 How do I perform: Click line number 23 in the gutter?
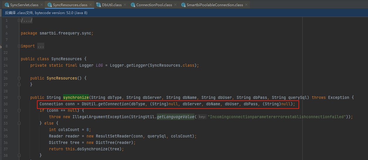[x=6, y=59]
